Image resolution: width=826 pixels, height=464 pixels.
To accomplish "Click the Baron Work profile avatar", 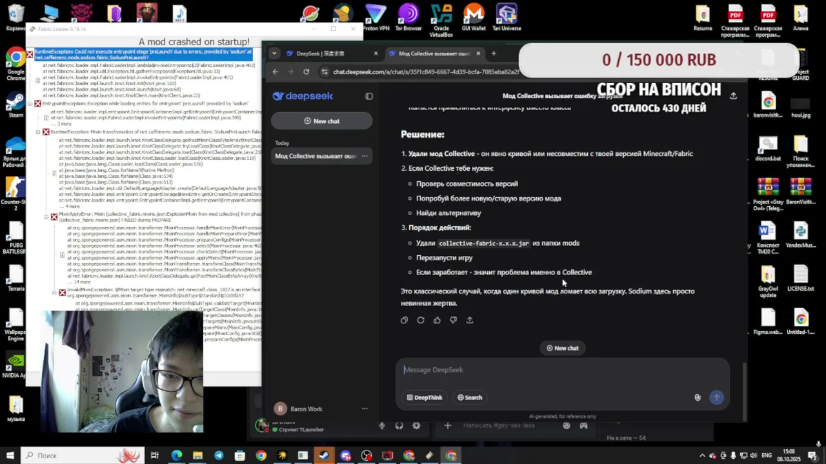I will pos(280,409).
